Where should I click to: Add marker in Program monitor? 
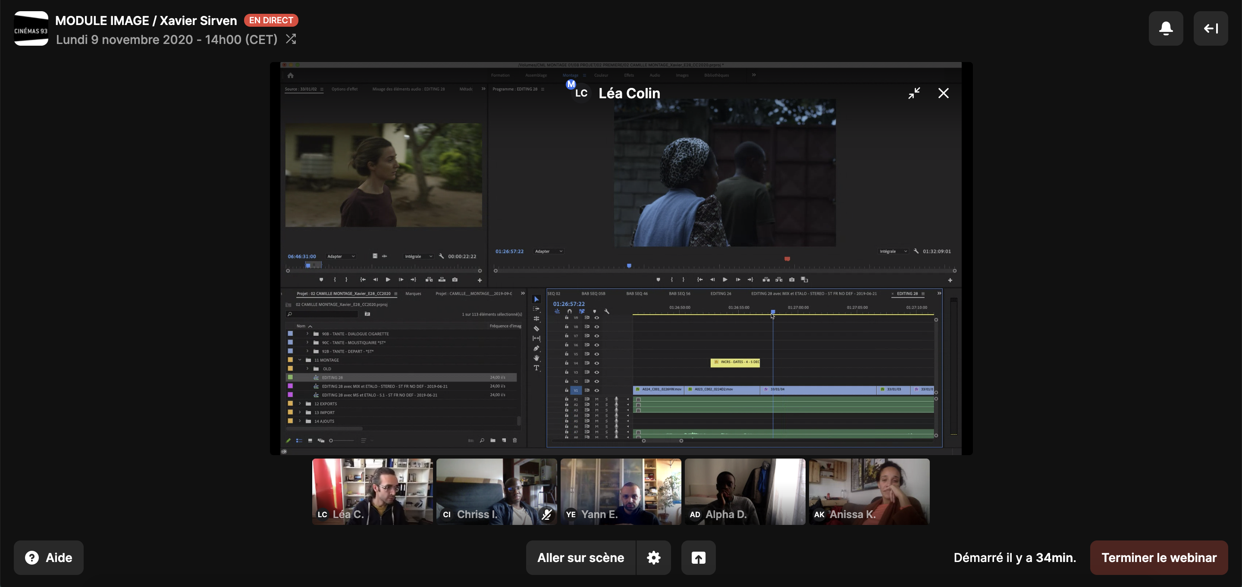click(x=658, y=280)
